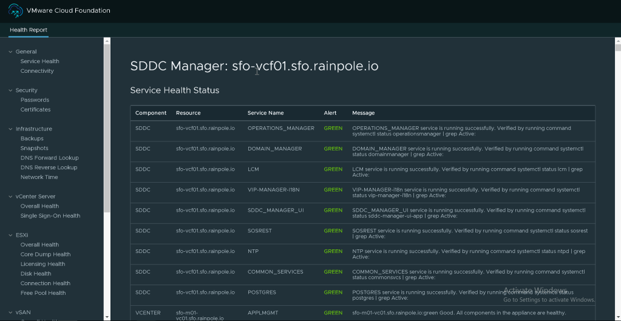
Task: Click the VMware Cloud Foundation logo icon
Action: pos(16,11)
